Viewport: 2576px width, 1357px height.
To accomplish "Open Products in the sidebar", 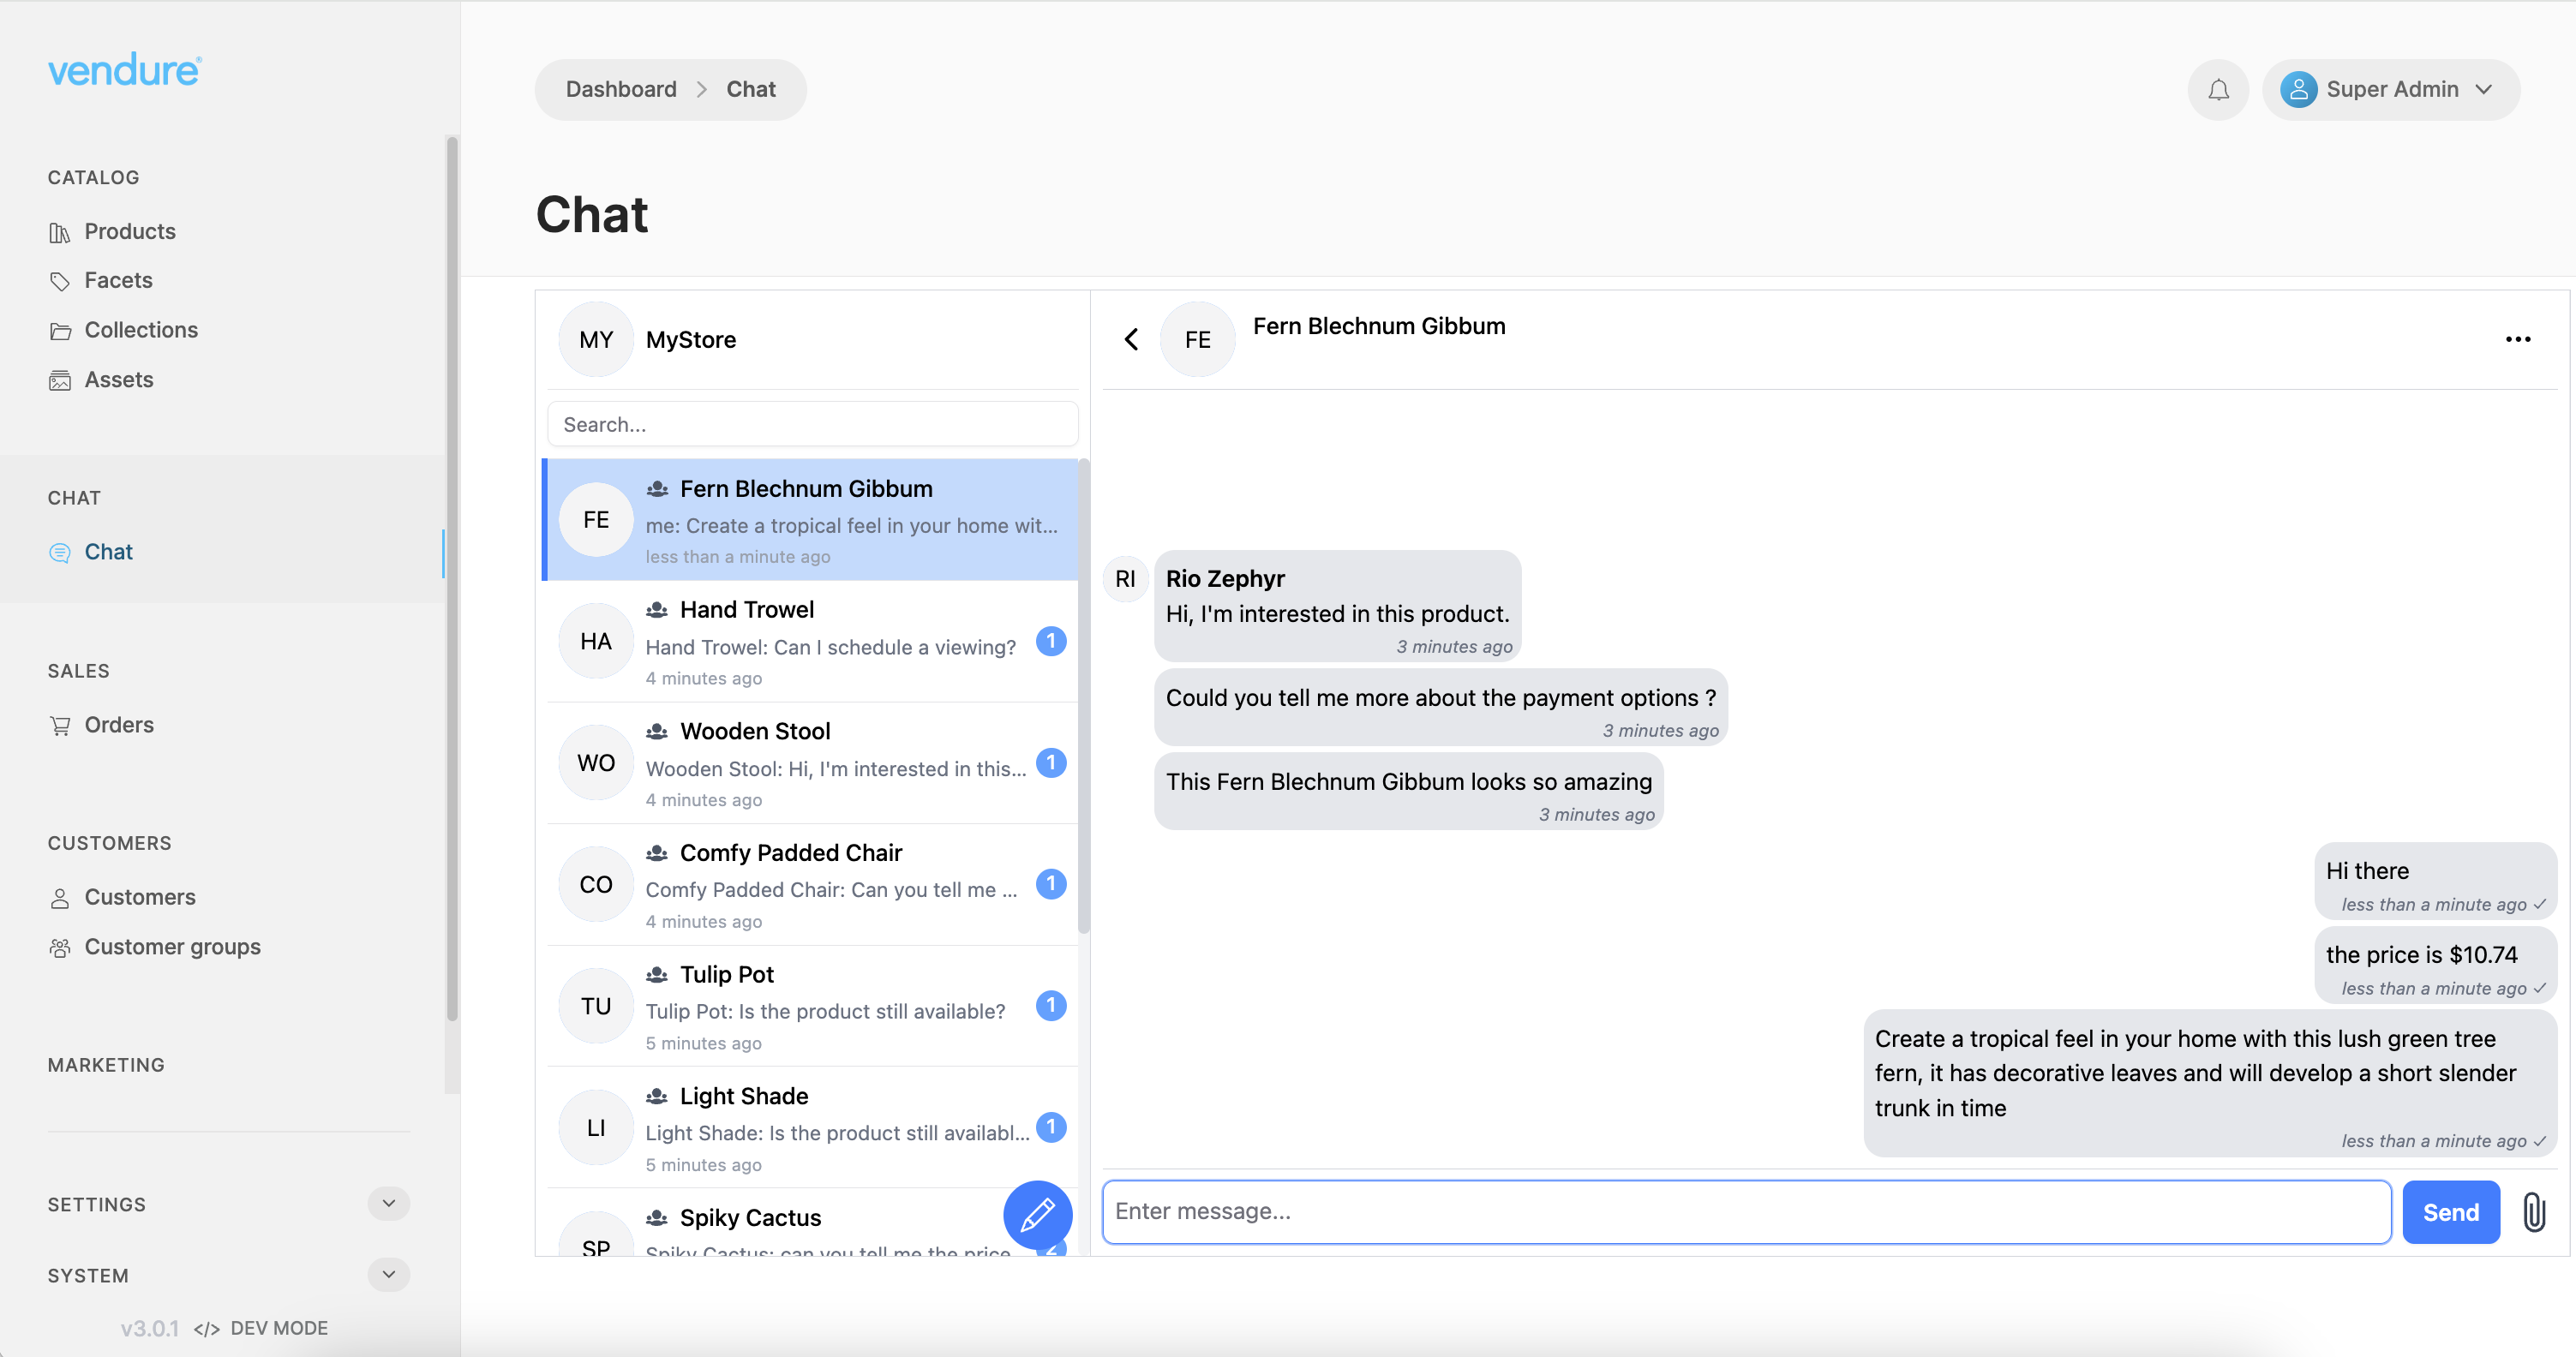I will tap(130, 231).
